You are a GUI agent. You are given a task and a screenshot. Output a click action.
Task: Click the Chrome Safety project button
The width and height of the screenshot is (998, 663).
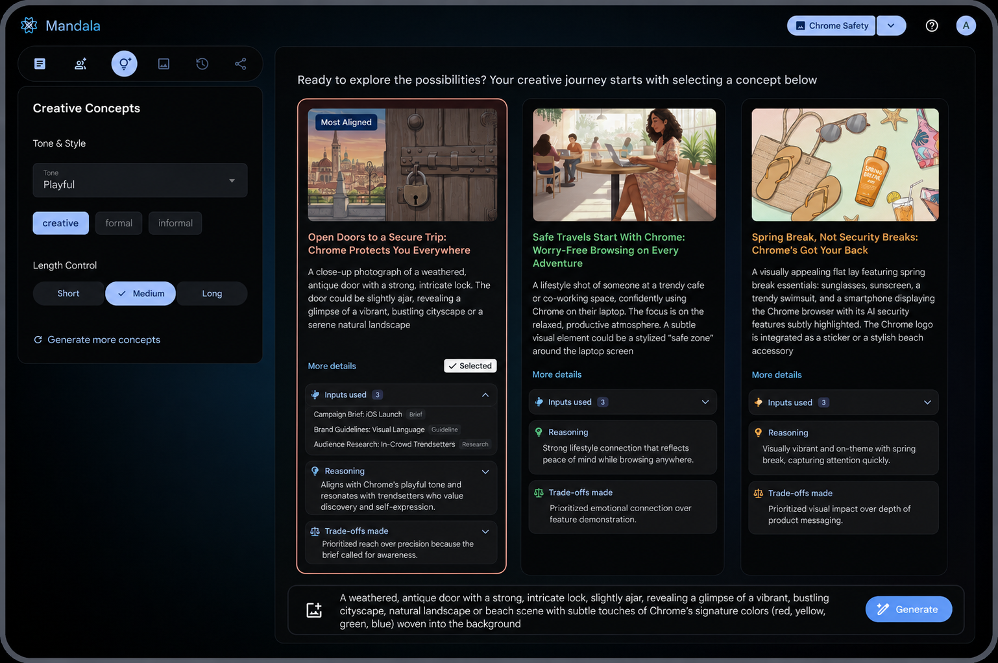tap(831, 26)
